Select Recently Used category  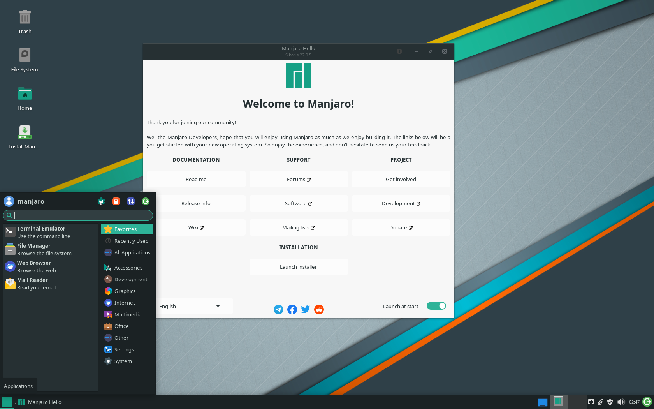click(x=127, y=241)
